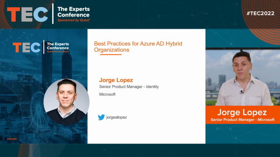This screenshot has width=280, height=157.
Task: Click the orange 'Jorge Lopez' name on slide
Action: pyautogui.click(x=116, y=80)
